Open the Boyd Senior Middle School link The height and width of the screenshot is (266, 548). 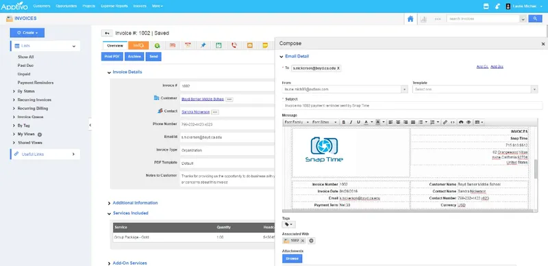click(203, 99)
